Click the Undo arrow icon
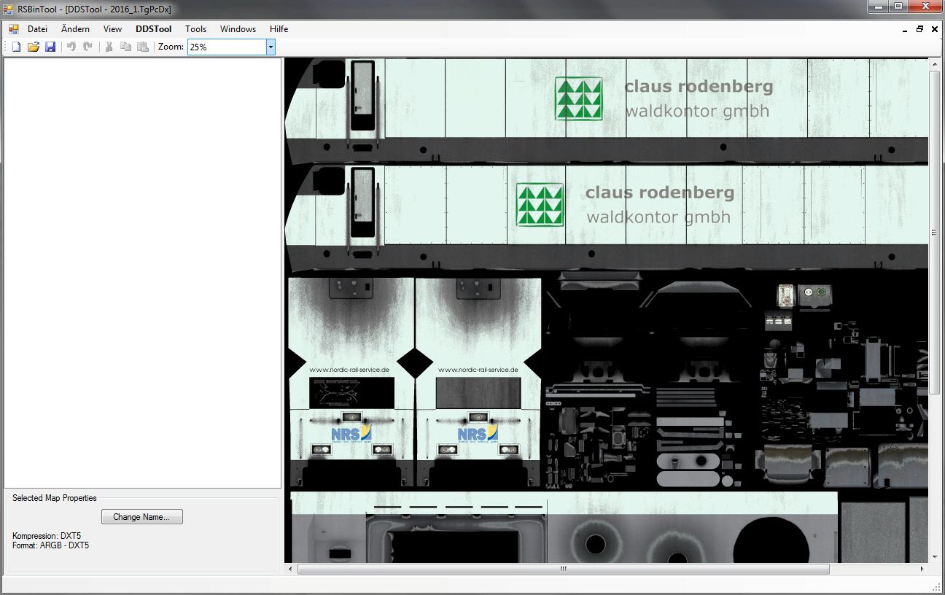The height and width of the screenshot is (595, 945). [x=71, y=47]
